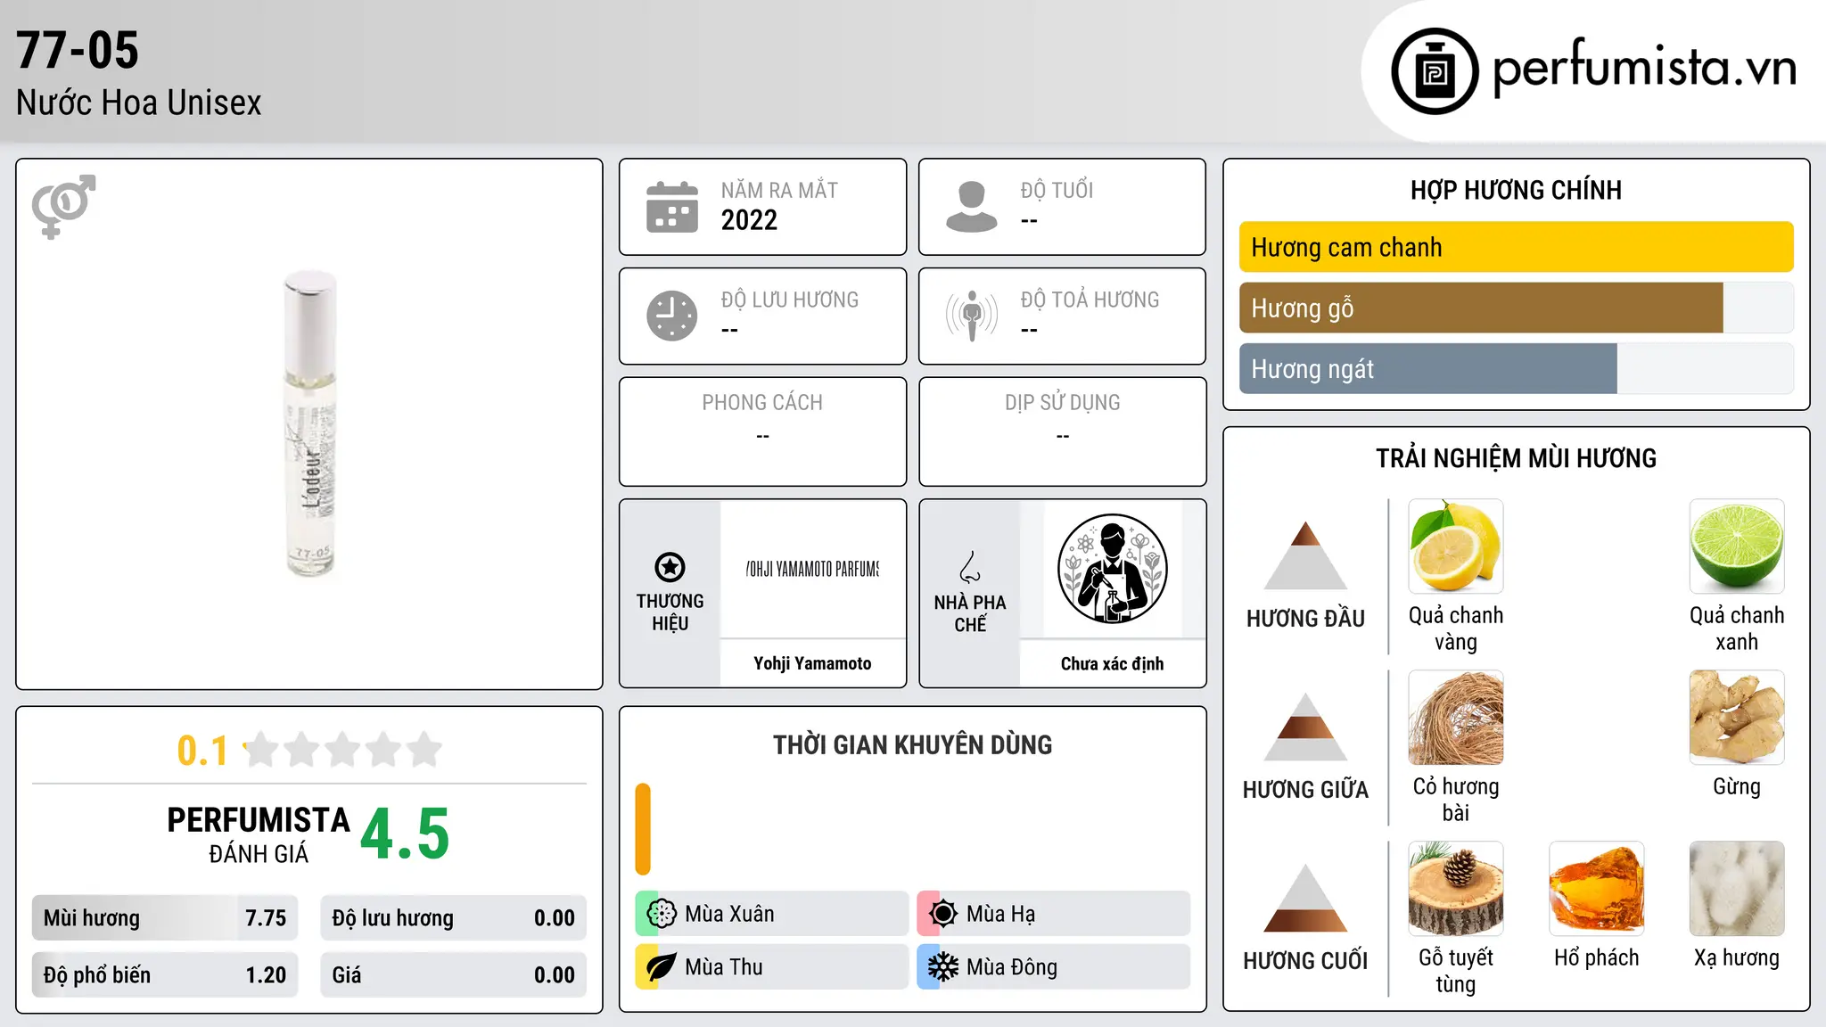The image size is (1826, 1027).
Task: Click the Thời gian khuyên dùng heading
Action: [x=912, y=744]
